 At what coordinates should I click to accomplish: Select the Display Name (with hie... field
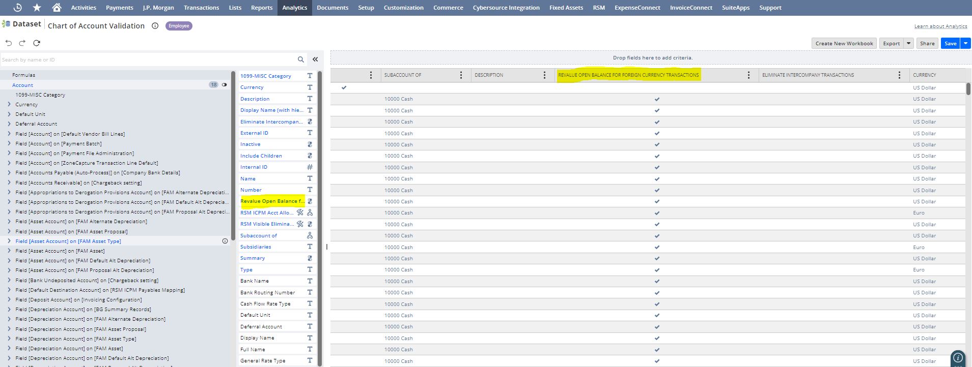271,110
